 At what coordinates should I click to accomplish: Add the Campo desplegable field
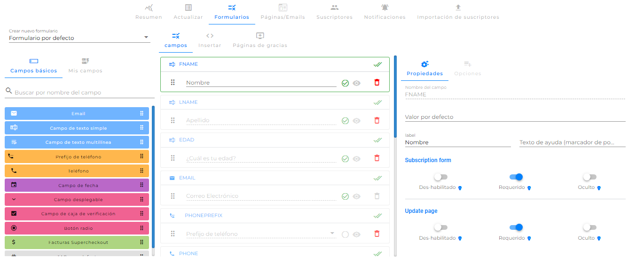pyautogui.click(x=77, y=199)
